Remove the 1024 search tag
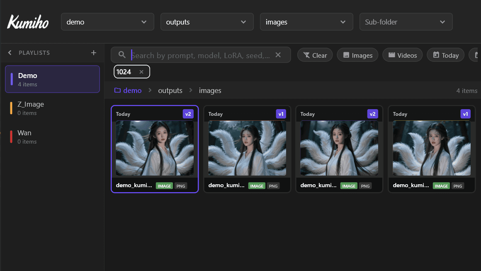This screenshot has height=271, width=481. (141, 71)
